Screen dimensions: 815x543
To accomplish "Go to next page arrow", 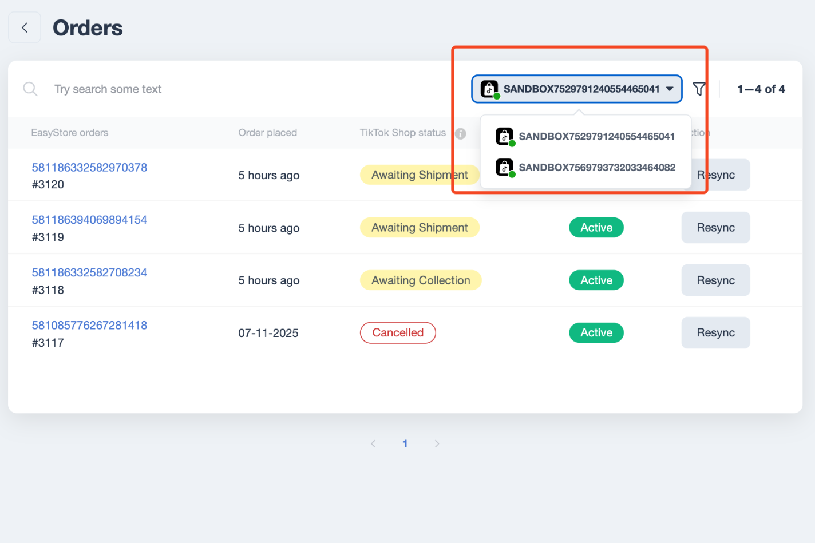I will [x=437, y=443].
